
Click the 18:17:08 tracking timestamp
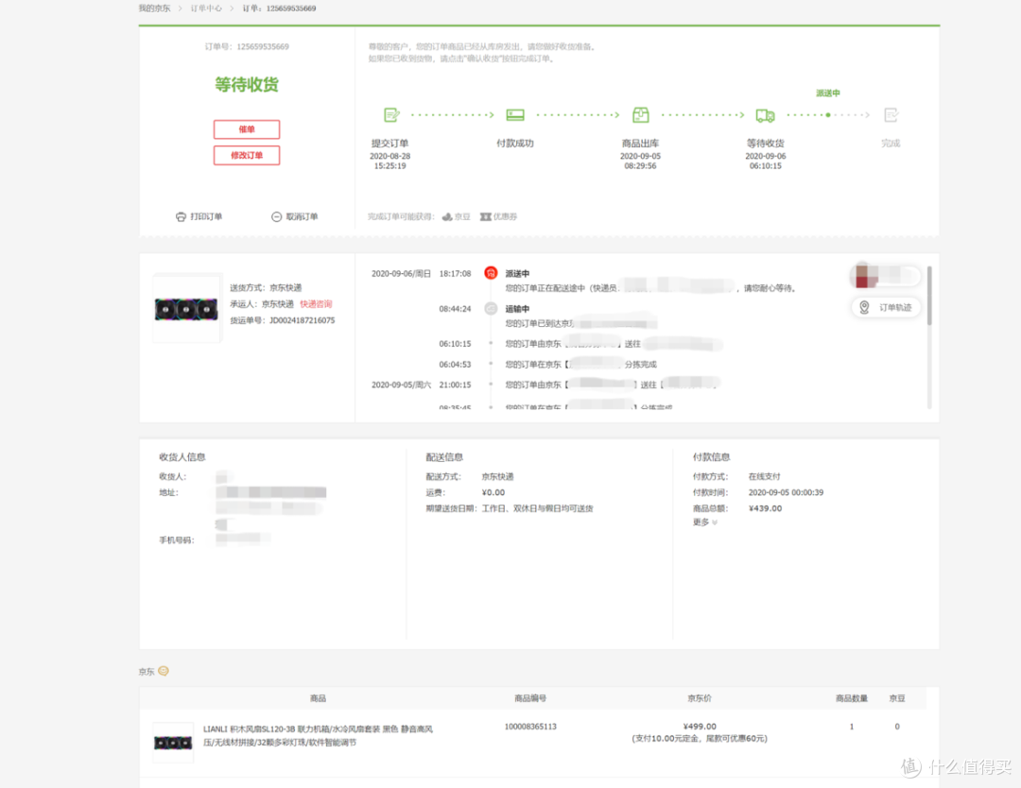[455, 274]
